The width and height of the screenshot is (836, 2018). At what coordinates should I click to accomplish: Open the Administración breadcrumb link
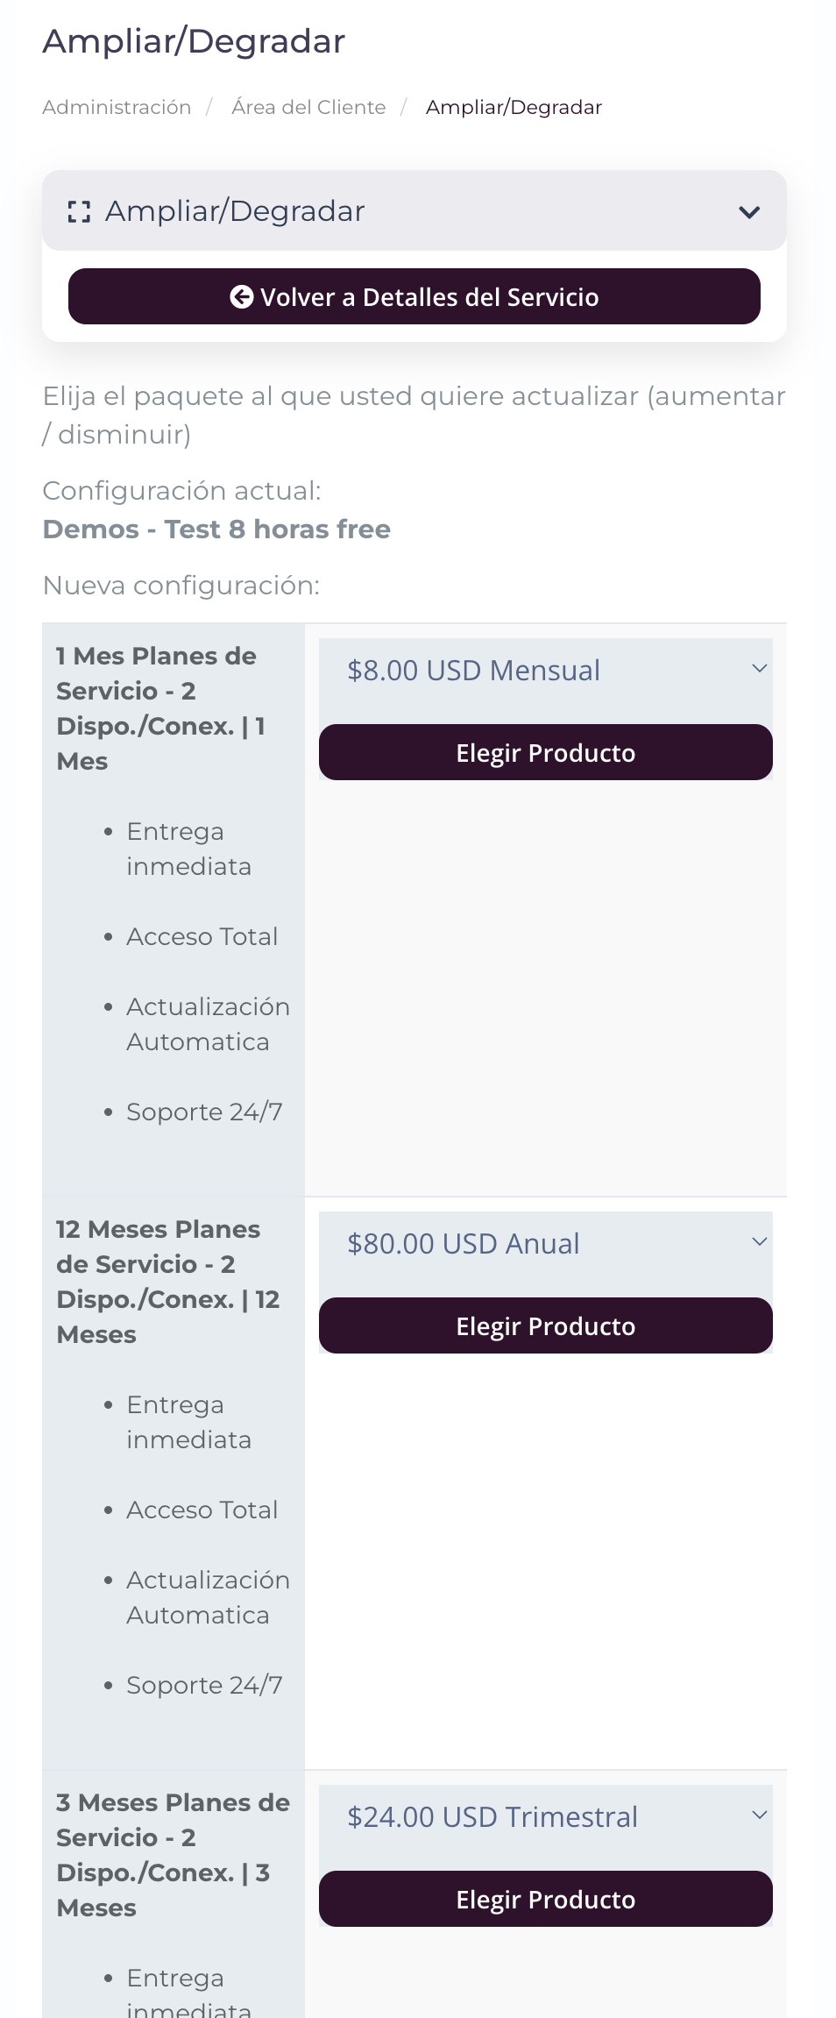pyautogui.click(x=117, y=107)
